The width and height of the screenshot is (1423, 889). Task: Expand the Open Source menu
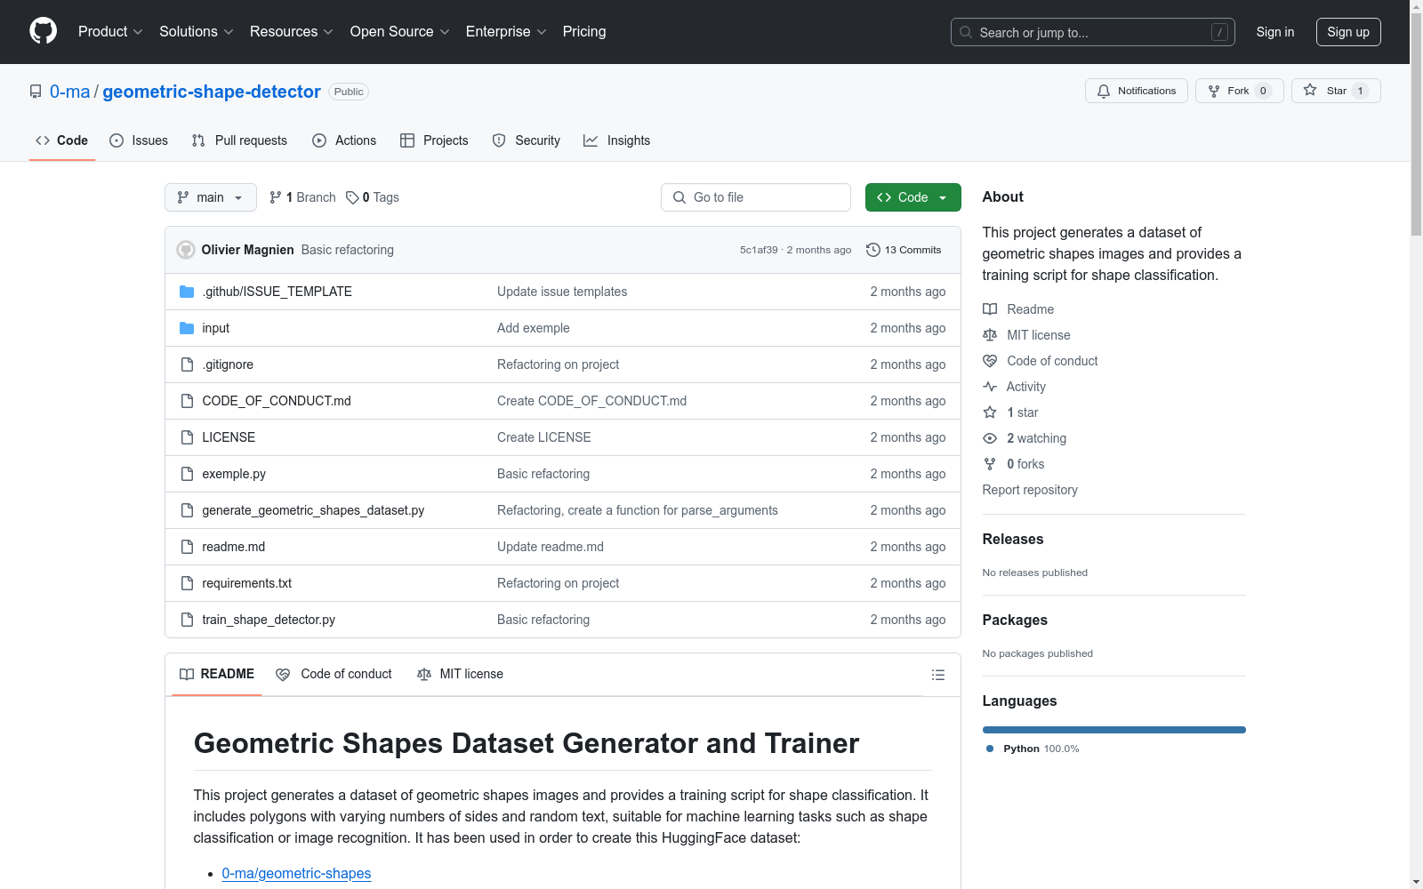(x=400, y=32)
